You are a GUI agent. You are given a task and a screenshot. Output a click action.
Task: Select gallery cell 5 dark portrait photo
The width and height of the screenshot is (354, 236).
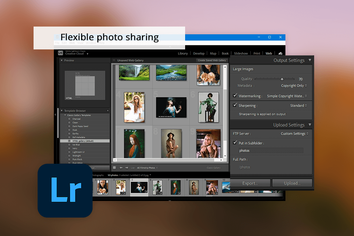coord(171,107)
